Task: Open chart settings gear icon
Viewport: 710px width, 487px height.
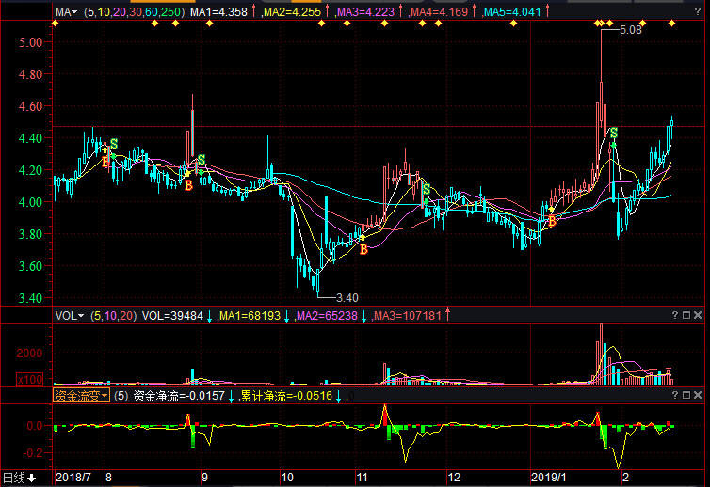Action: 24,12
